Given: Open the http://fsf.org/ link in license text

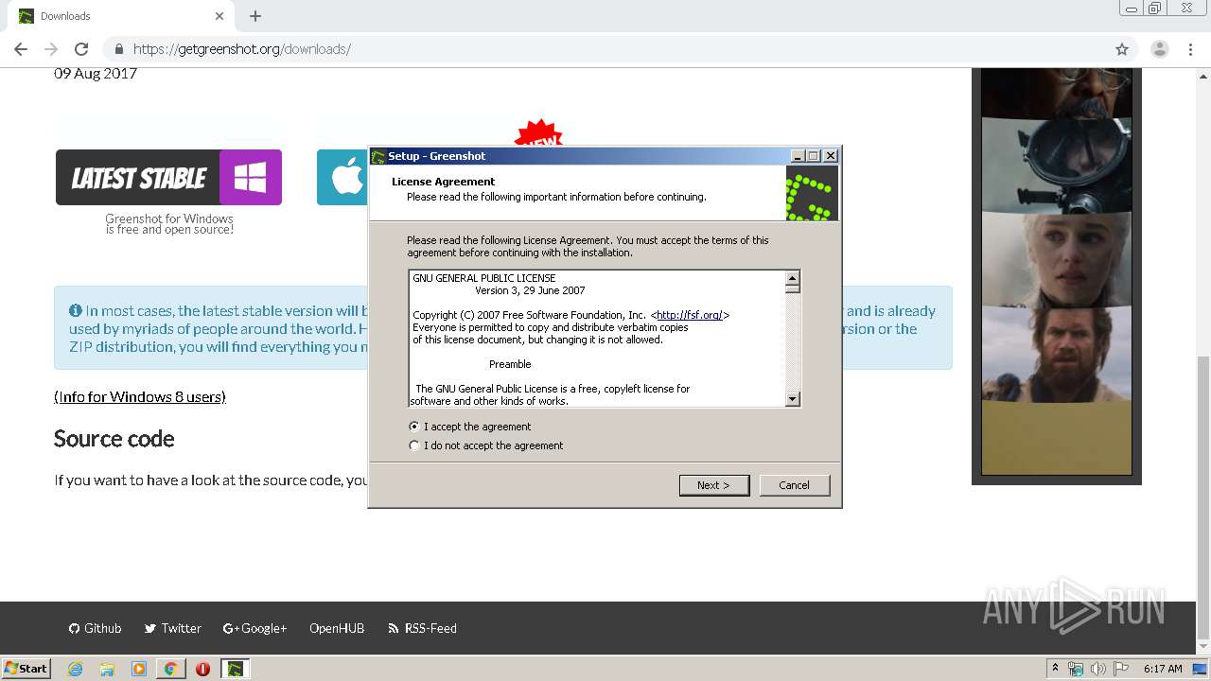Looking at the screenshot, I should (690, 315).
